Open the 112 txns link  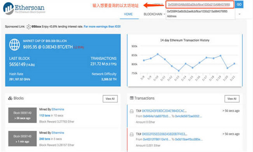point(45,115)
